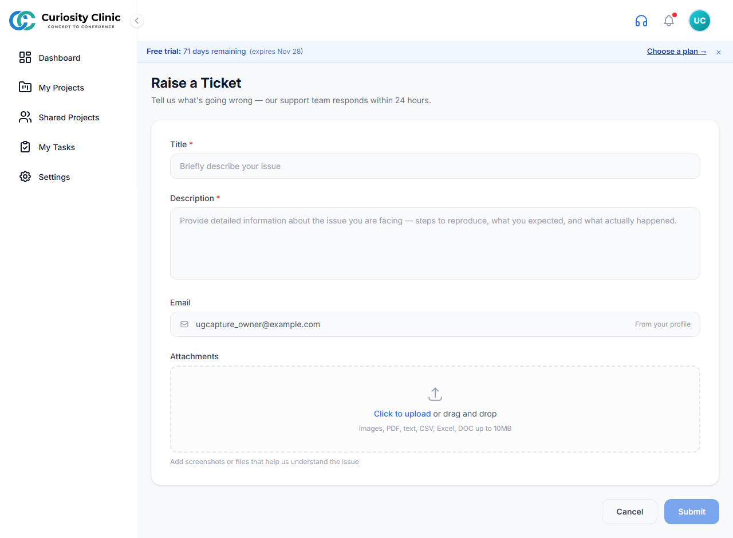The height and width of the screenshot is (538, 733).
Task: Click the 'From your profile' note
Action: (663, 324)
